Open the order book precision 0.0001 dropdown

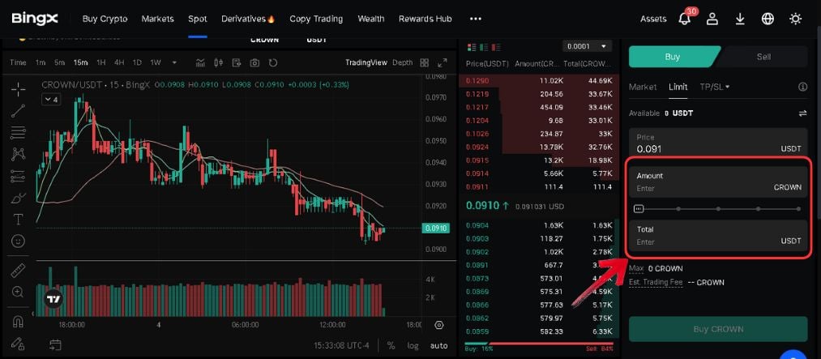point(587,46)
